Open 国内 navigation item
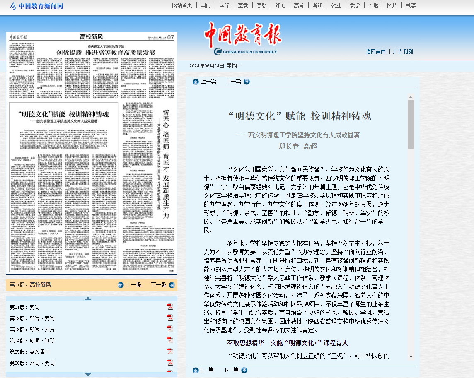The height and width of the screenshot is (378, 474). [x=206, y=5]
